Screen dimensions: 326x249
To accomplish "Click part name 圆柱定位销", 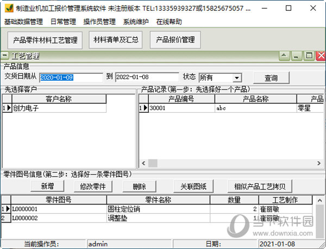I will click(x=158, y=209).
